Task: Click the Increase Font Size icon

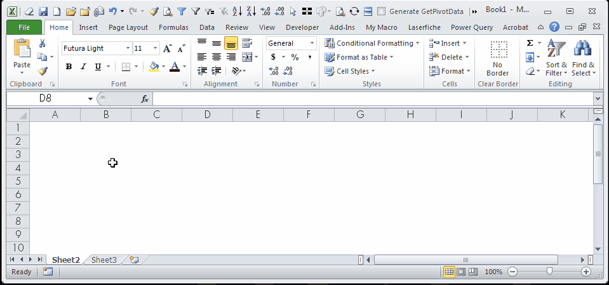Action: click(167, 48)
